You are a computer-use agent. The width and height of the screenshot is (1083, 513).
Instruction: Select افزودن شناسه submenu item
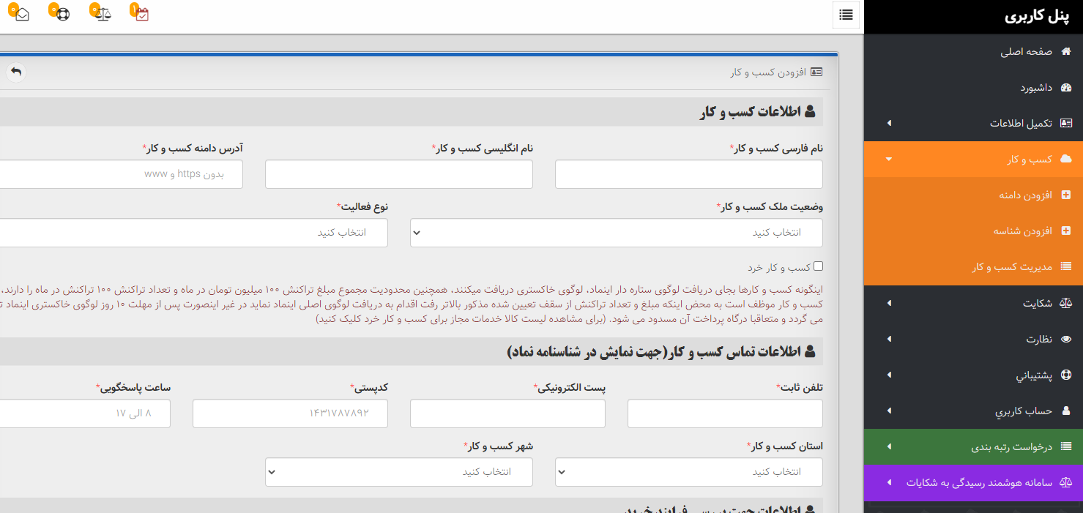(x=973, y=231)
